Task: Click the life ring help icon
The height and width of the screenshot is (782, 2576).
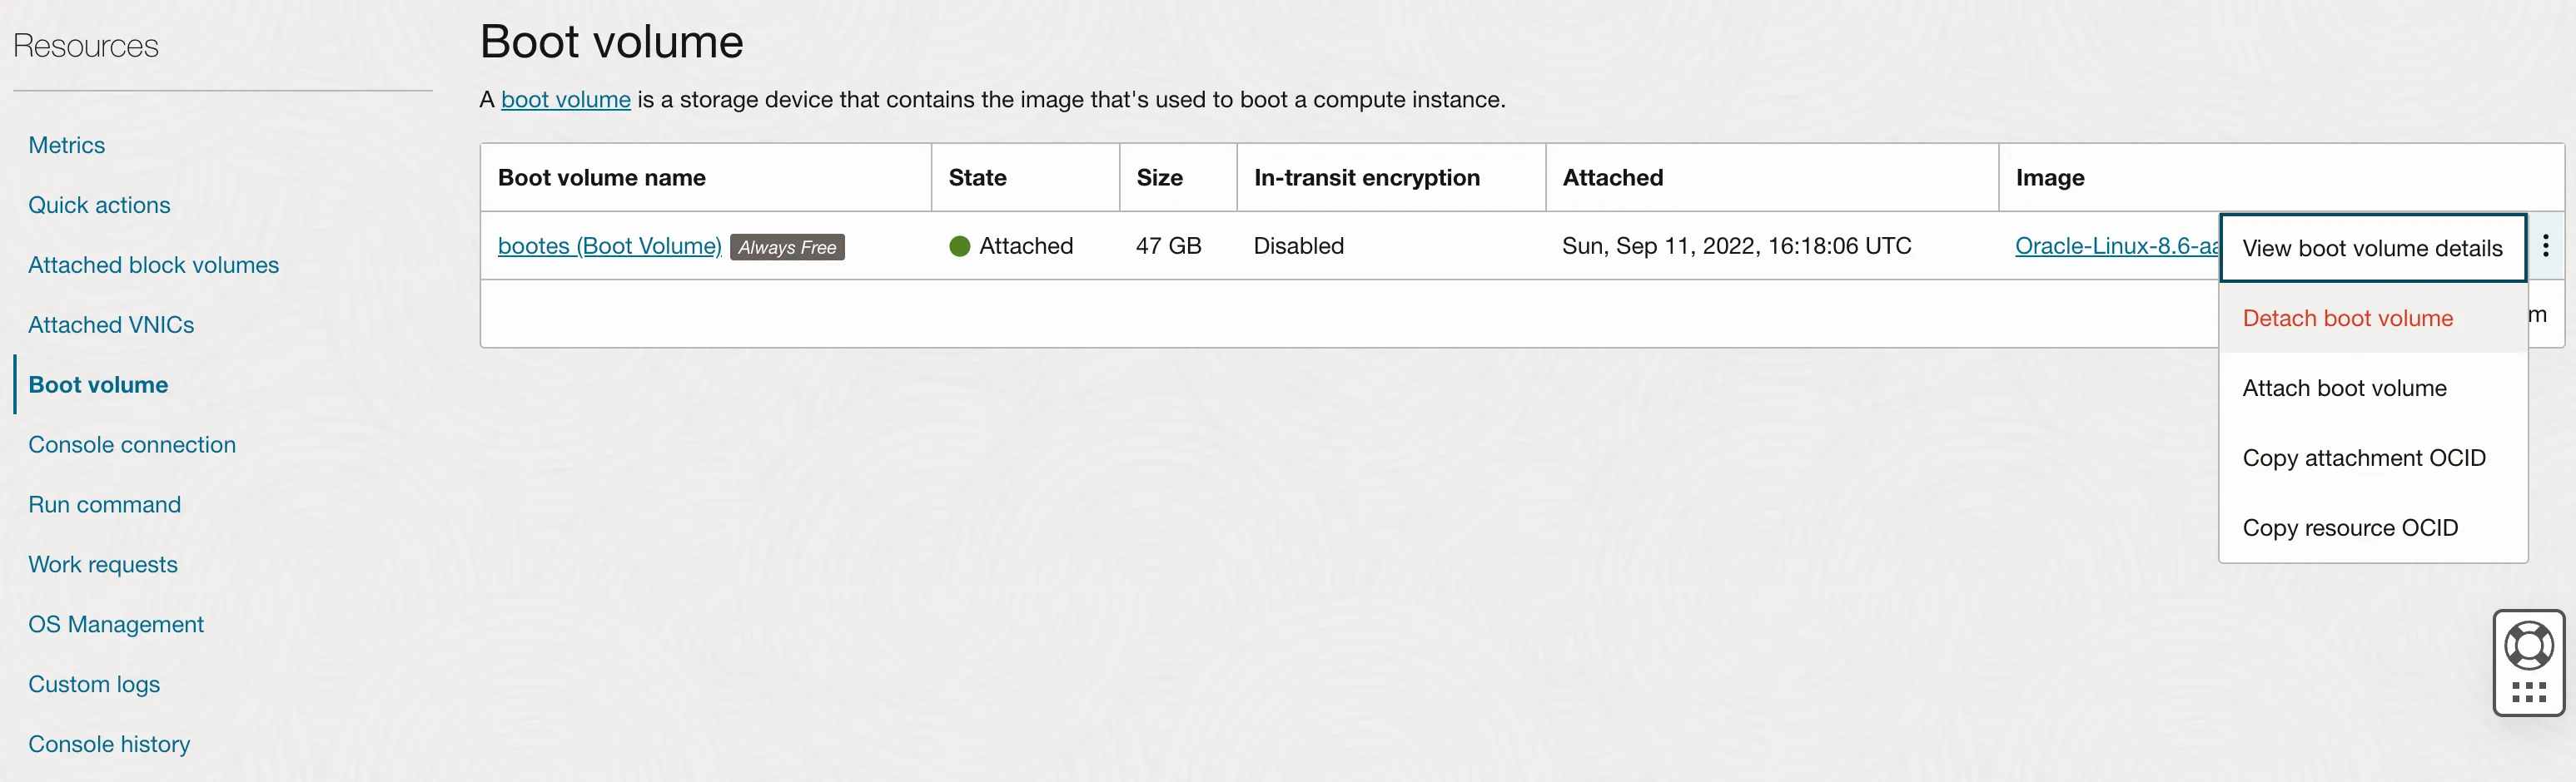Action: coord(2529,646)
